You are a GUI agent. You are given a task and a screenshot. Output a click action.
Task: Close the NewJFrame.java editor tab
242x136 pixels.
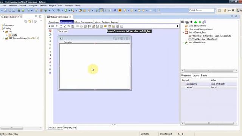pos(70,17)
